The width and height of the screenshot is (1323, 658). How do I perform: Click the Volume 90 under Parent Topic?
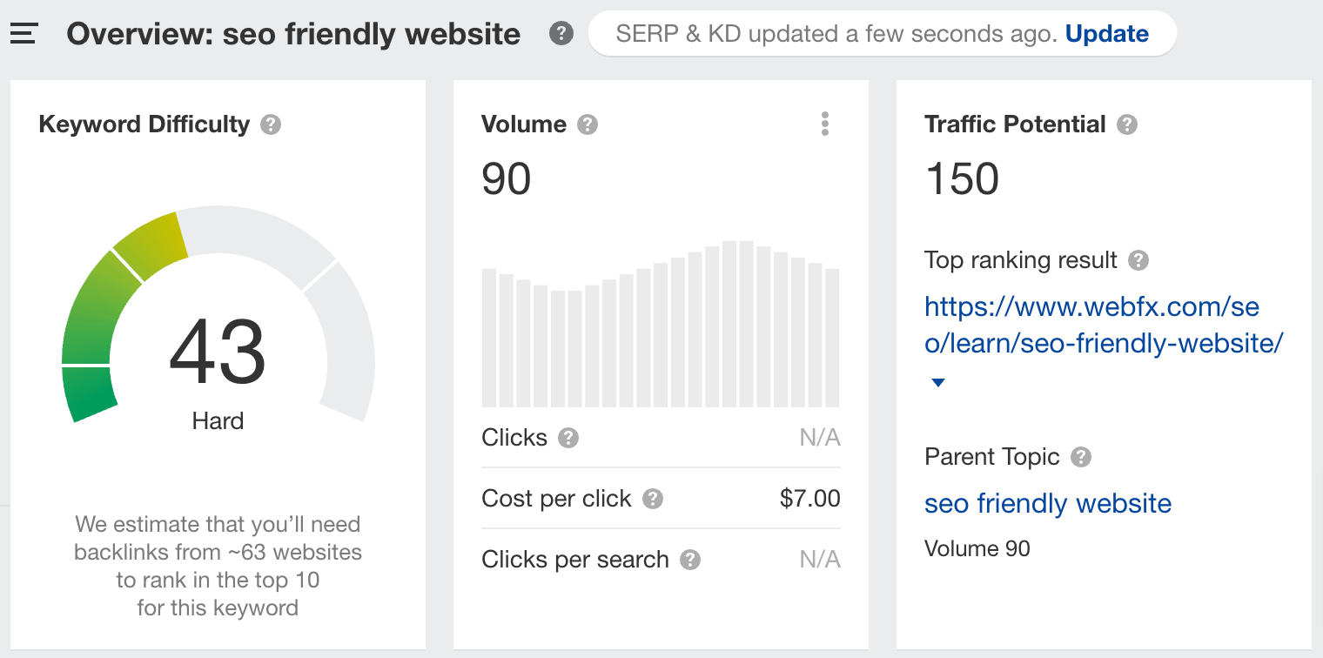coord(977,548)
